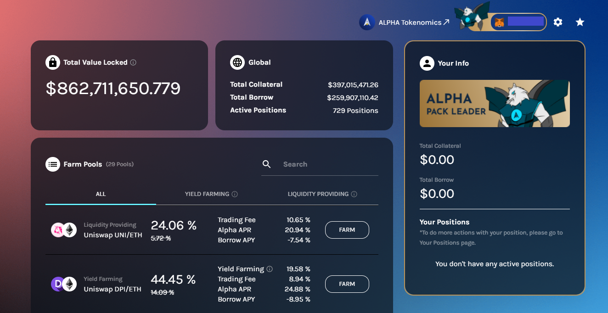Click the struck-through 5.72 % value

coord(161,238)
